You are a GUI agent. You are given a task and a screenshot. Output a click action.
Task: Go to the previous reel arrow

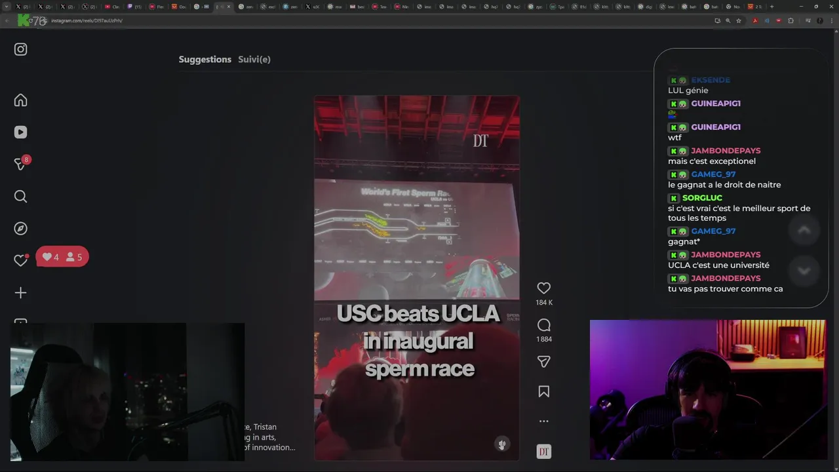coord(804,229)
